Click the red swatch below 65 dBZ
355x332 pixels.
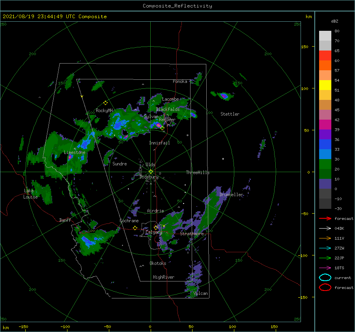coord(325,55)
